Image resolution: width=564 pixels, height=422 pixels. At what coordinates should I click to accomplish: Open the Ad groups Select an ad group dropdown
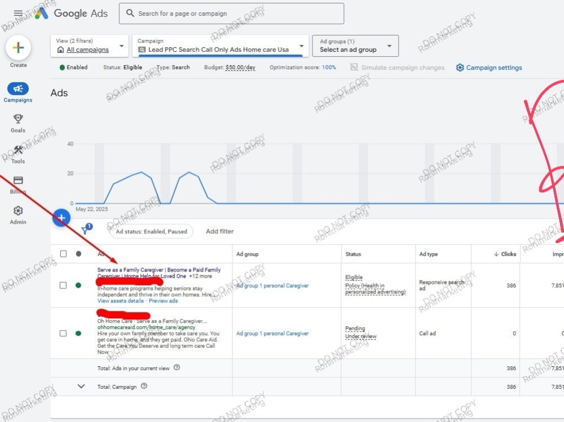click(355, 46)
